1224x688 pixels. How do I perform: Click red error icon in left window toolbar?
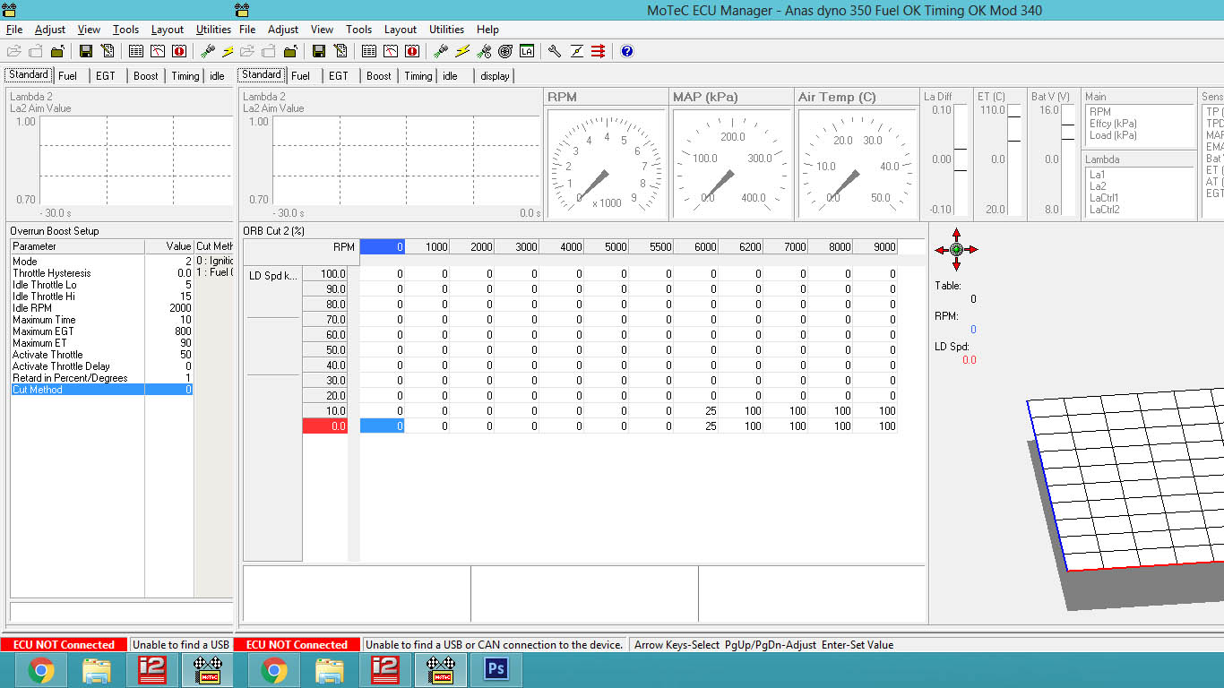point(179,51)
